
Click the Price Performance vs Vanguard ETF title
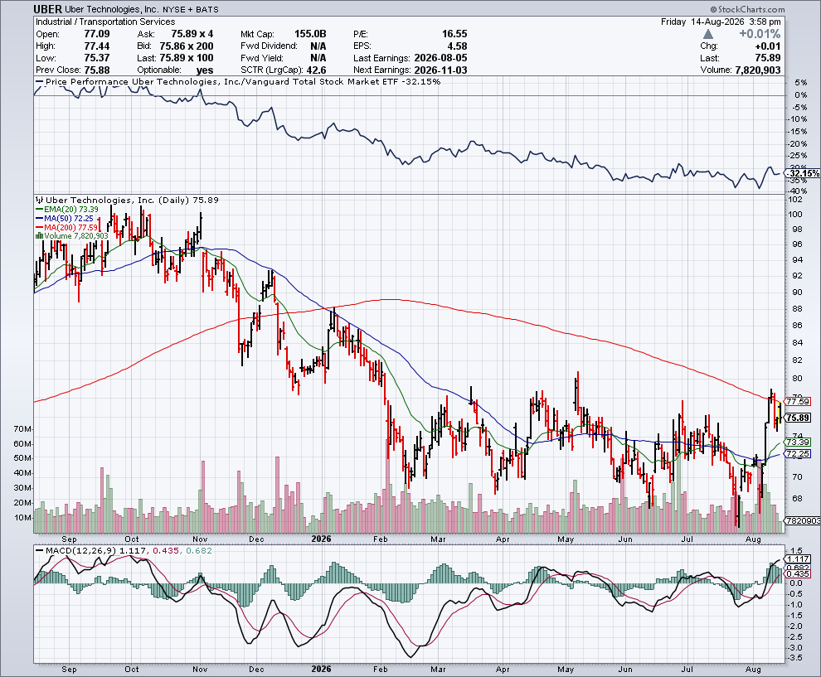pos(243,81)
